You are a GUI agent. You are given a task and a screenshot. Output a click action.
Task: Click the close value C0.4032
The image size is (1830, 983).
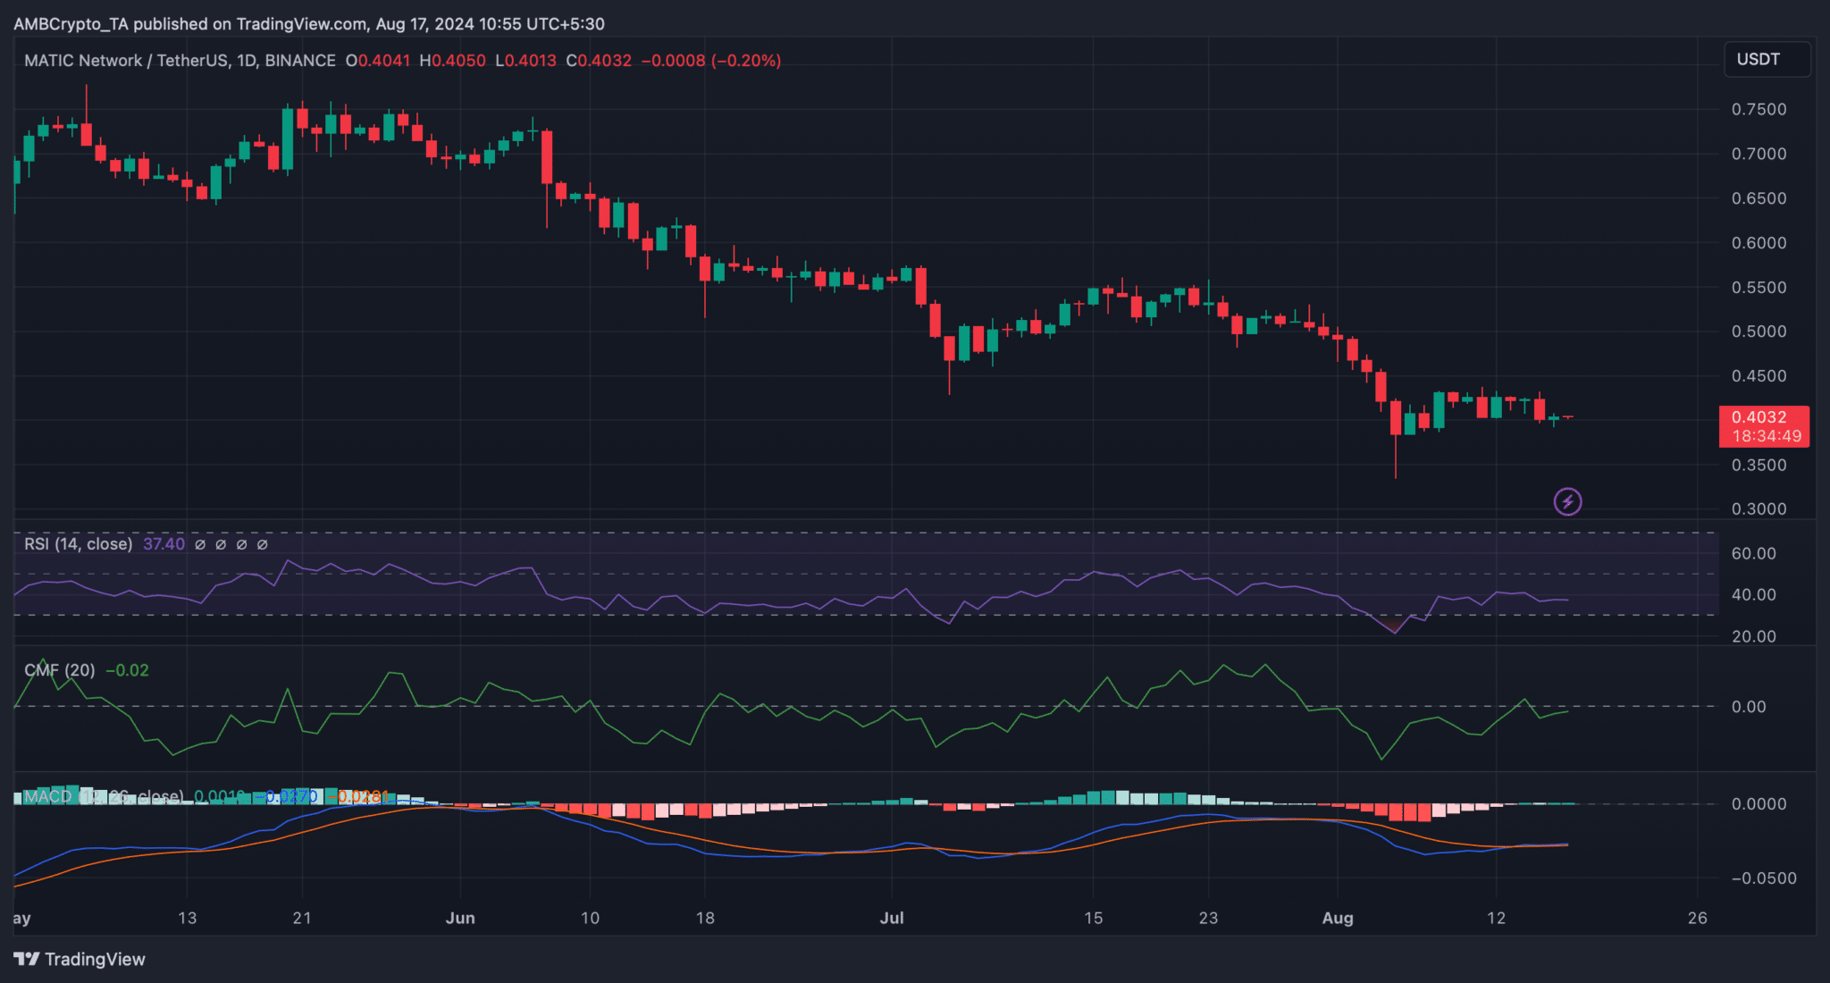click(599, 60)
